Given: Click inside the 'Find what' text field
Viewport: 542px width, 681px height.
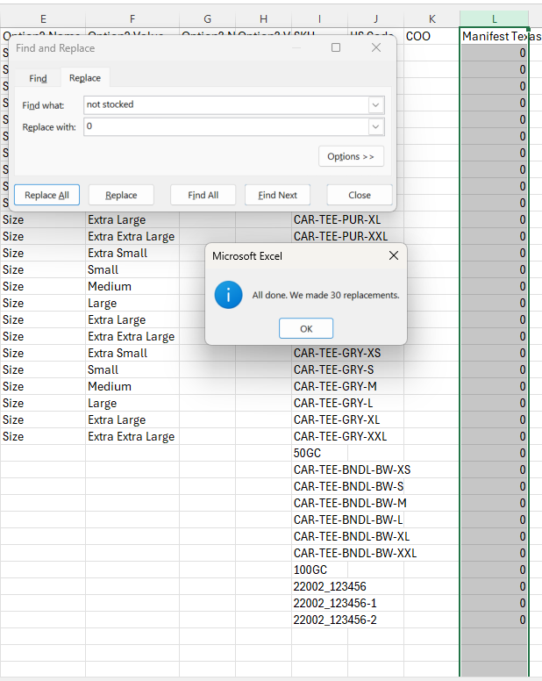Looking at the screenshot, I should point(224,104).
